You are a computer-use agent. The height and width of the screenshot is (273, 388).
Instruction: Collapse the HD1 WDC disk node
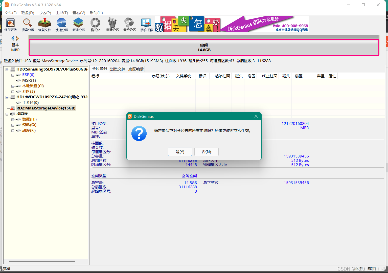tap(7, 97)
